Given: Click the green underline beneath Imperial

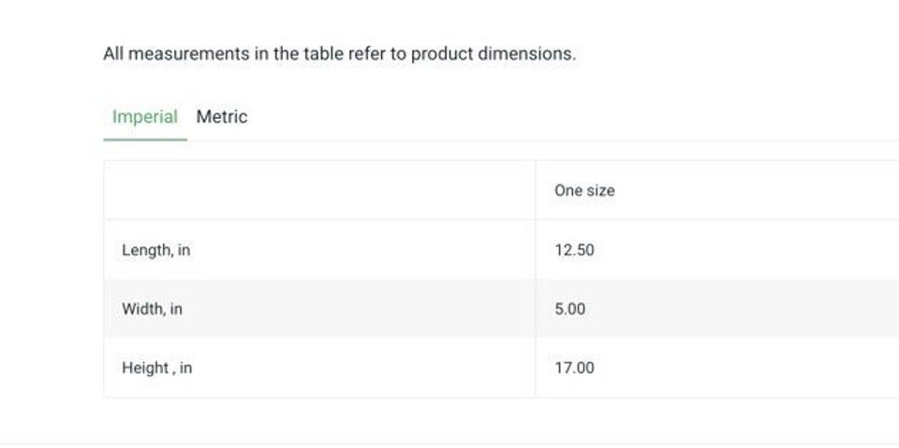Looking at the screenshot, I should 144,139.
